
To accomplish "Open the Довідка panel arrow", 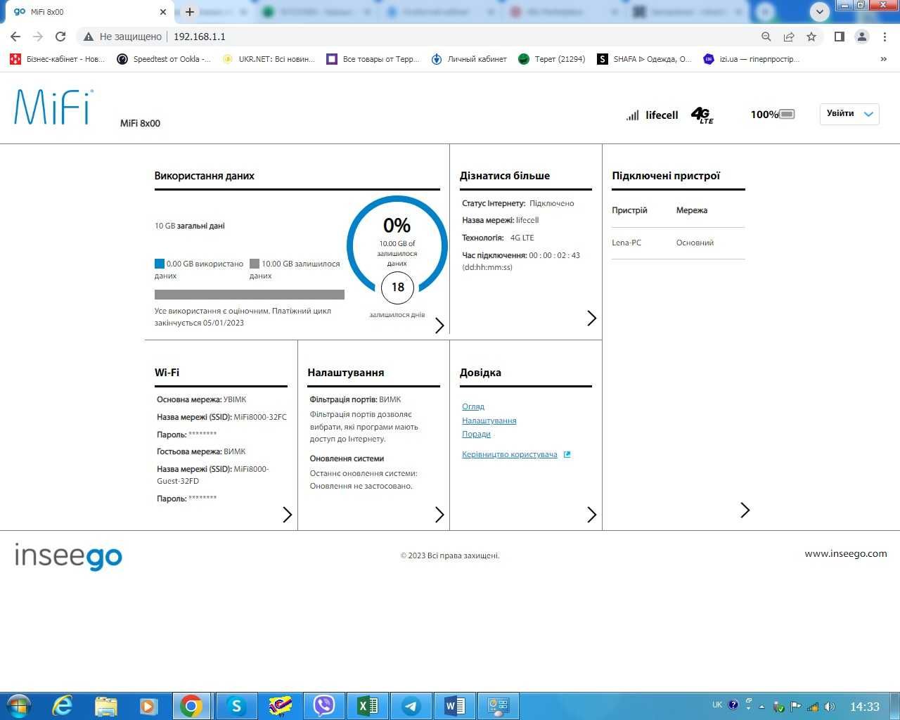I will pos(591,515).
